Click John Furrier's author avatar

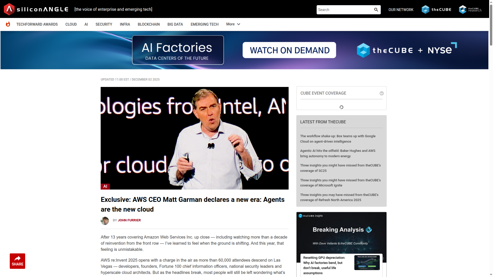[105, 221]
